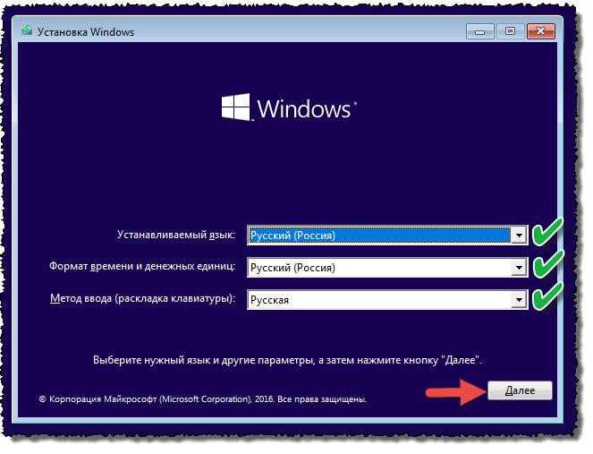The image size is (593, 454).
Task: Click the Установка Windows title text
Action: coord(86,32)
